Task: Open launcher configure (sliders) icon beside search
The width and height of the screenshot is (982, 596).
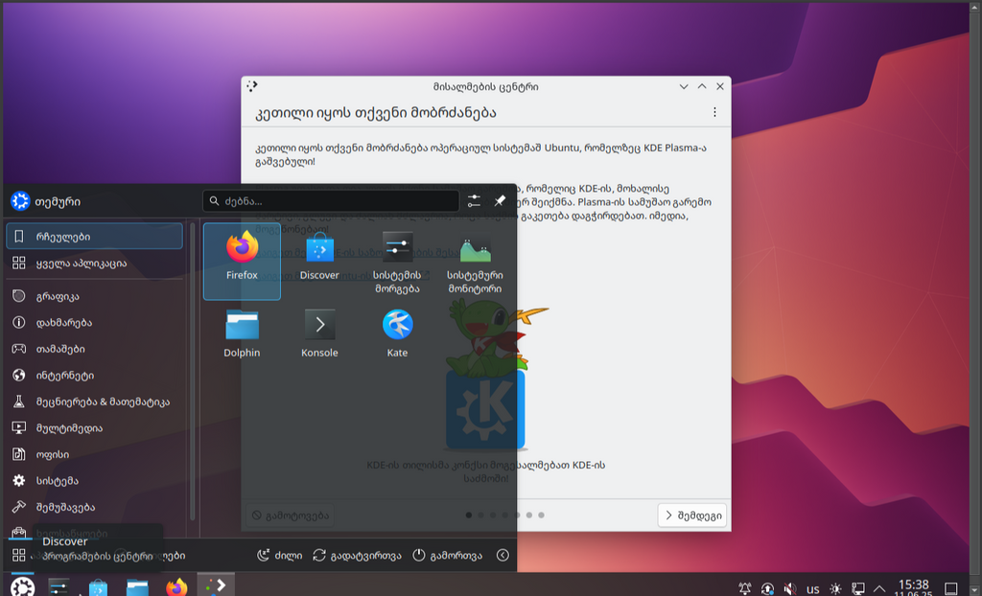Action: coord(474,201)
